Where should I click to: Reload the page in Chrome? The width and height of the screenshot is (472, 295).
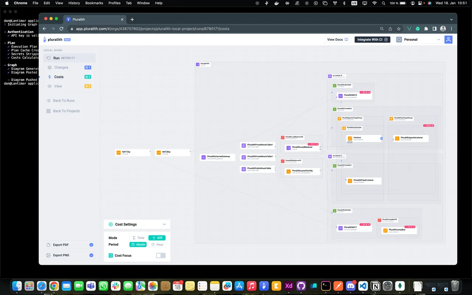pyautogui.click(x=62, y=29)
